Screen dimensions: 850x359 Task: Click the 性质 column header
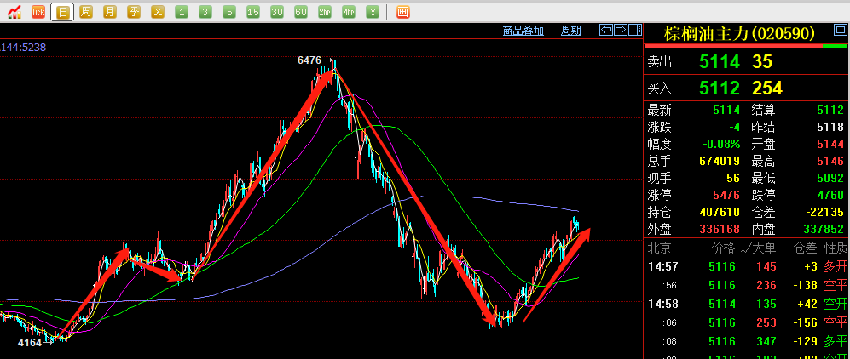coord(836,248)
